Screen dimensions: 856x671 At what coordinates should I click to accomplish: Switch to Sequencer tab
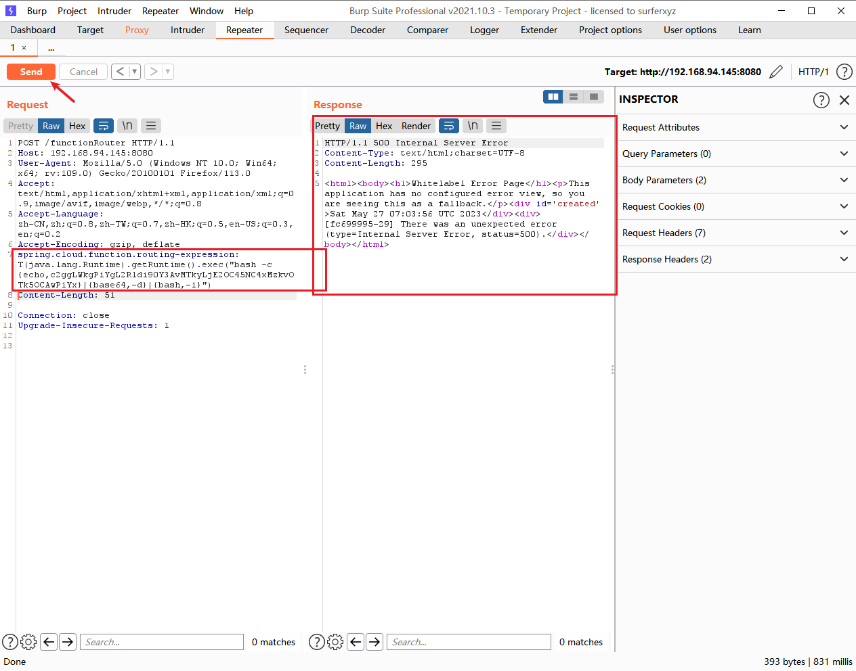point(306,30)
